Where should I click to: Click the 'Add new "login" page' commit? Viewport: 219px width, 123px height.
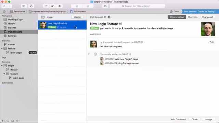(x=127, y=59)
